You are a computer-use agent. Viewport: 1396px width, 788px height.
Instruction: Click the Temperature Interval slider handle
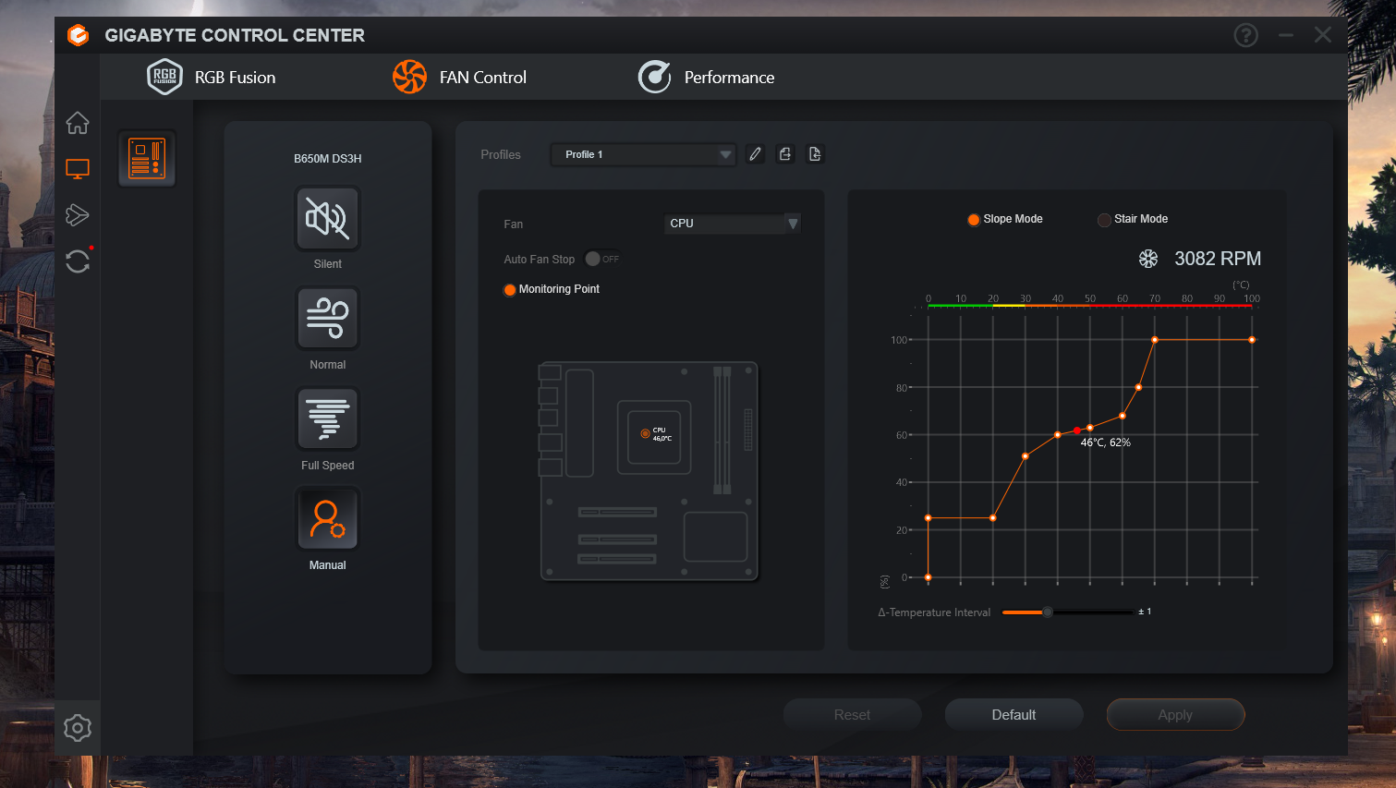(1048, 612)
